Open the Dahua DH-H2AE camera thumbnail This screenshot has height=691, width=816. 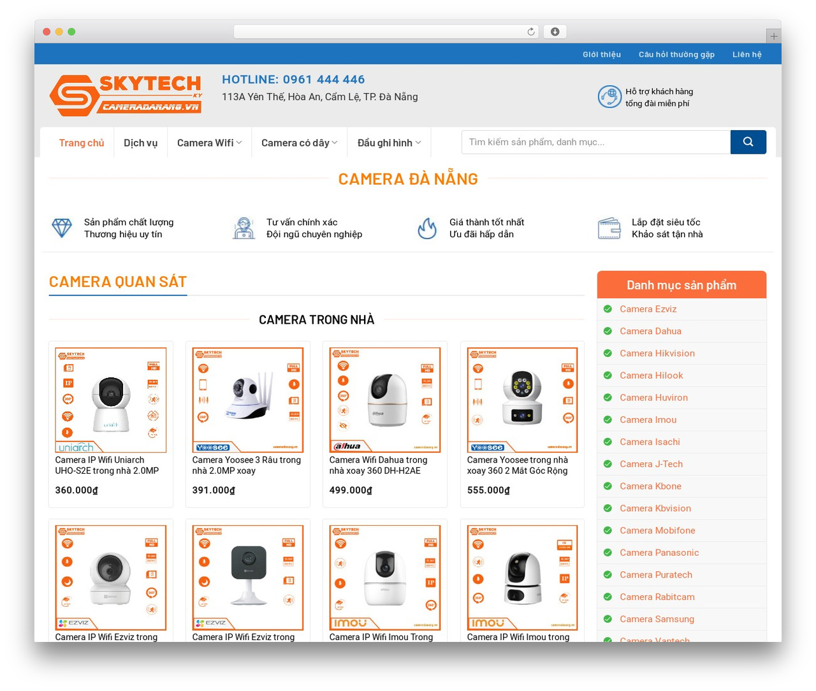(385, 400)
